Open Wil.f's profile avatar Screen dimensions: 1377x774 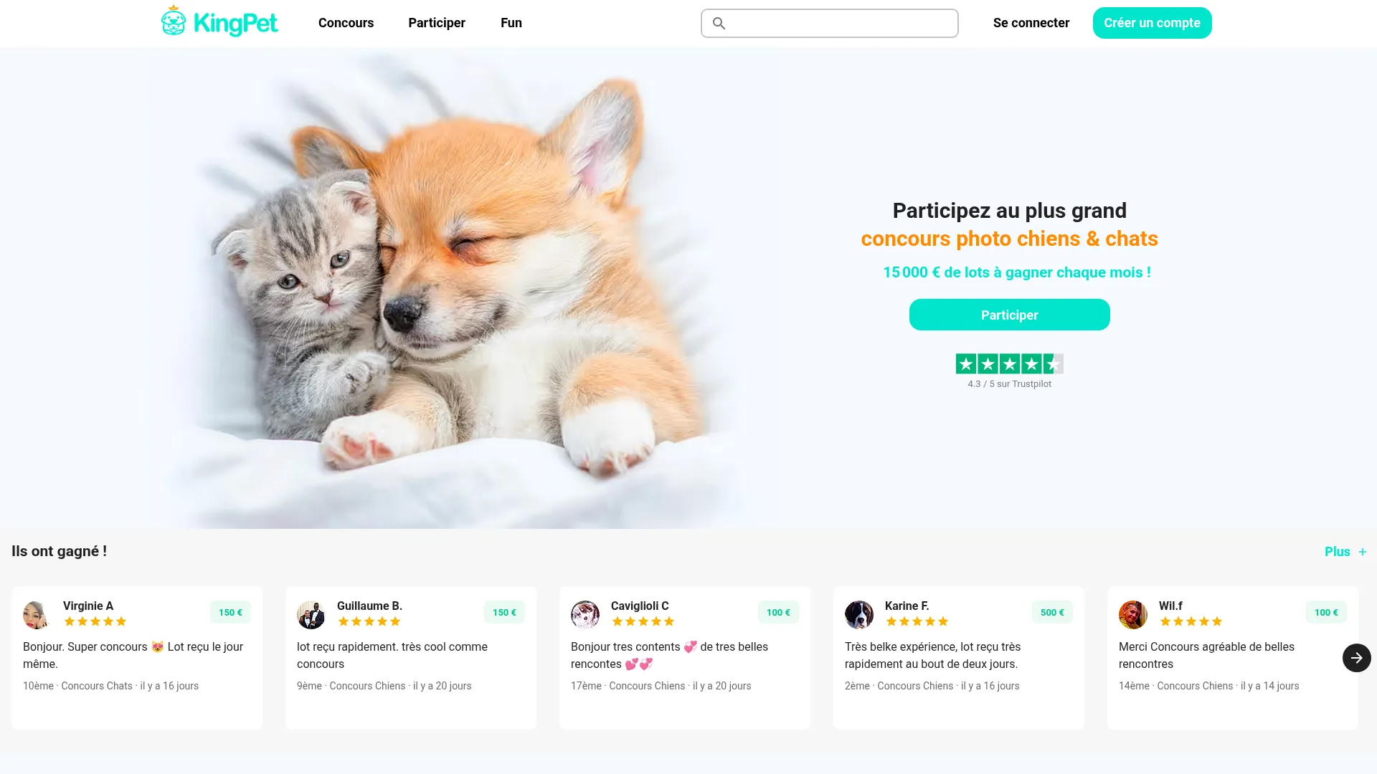click(x=1132, y=615)
